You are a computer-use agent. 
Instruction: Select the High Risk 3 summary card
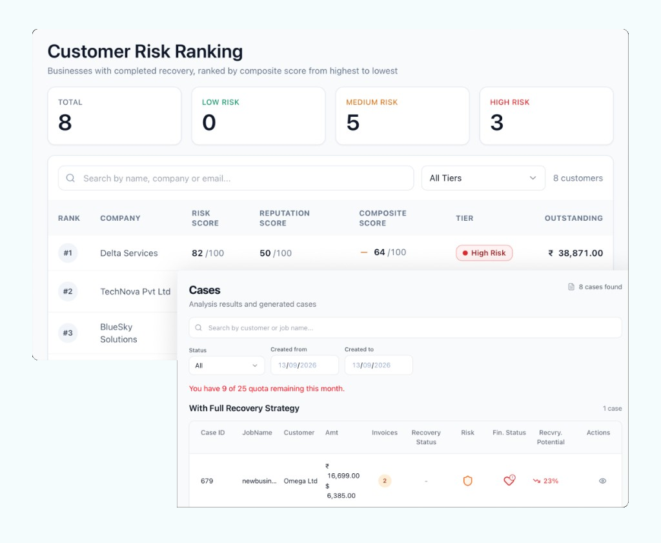[x=546, y=116]
